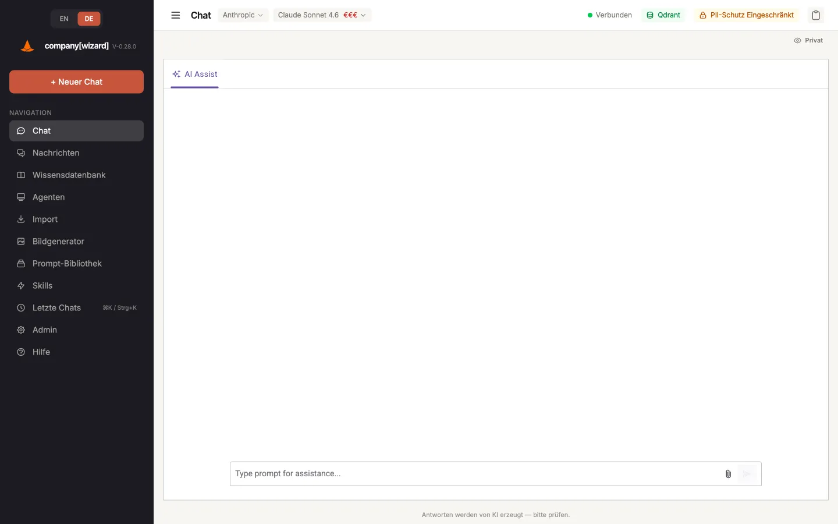
Task: Select the AI Assist tab
Action: (195, 75)
